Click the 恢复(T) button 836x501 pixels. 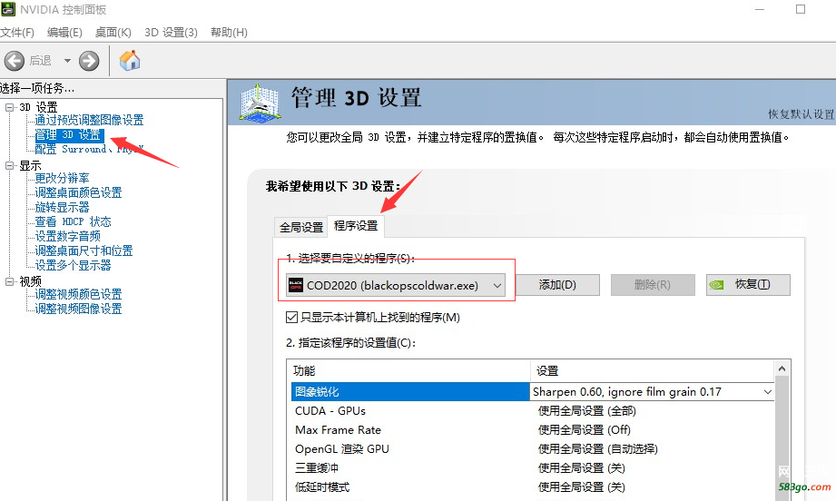[x=748, y=285]
